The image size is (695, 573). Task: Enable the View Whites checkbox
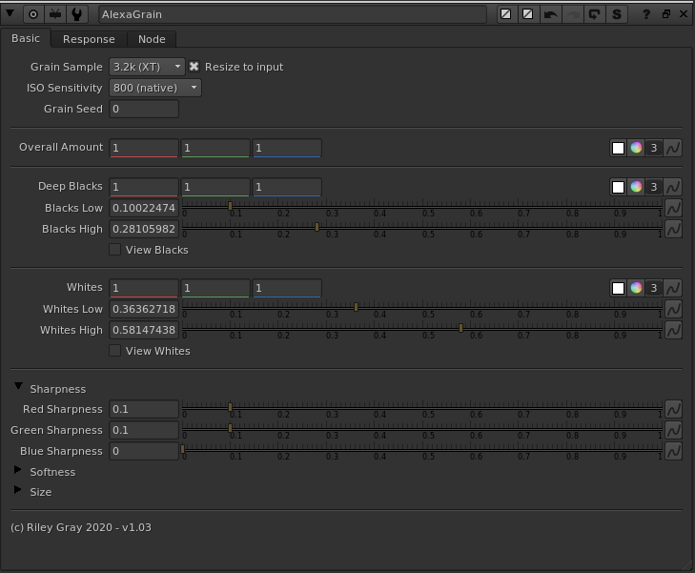tap(115, 351)
